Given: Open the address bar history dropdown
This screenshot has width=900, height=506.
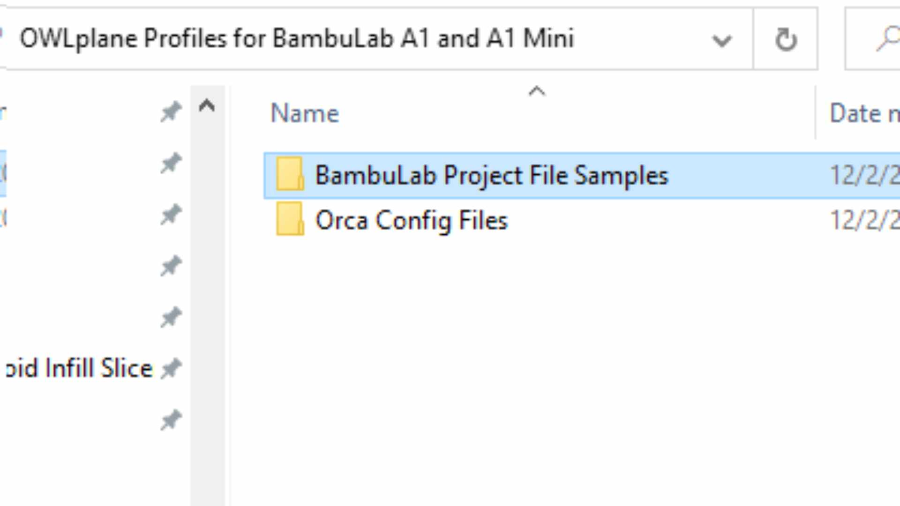Looking at the screenshot, I should pos(722,40).
